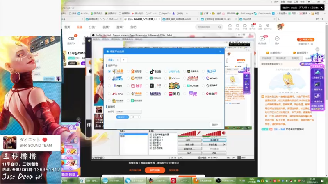328x184 pixels.
Task: Open the 鱼吧 item on Douyu nav
Action: [133, 27]
